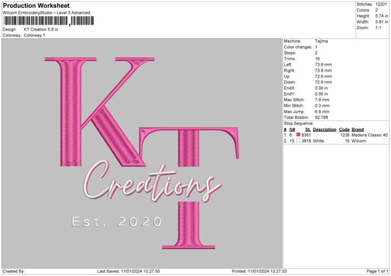Click the 'Colorway 1' value
Image resolution: width=391 pixels, height=276 pixels.
tap(35, 35)
